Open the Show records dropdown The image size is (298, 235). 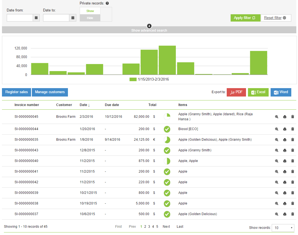click(283, 228)
